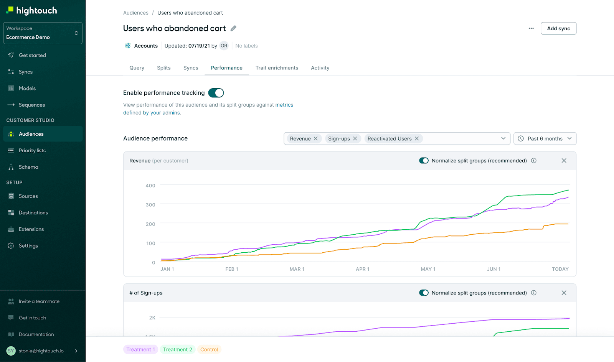Open the three-dot more options menu
This screenshot has width=614, height=362.
[x=531, y=28]
